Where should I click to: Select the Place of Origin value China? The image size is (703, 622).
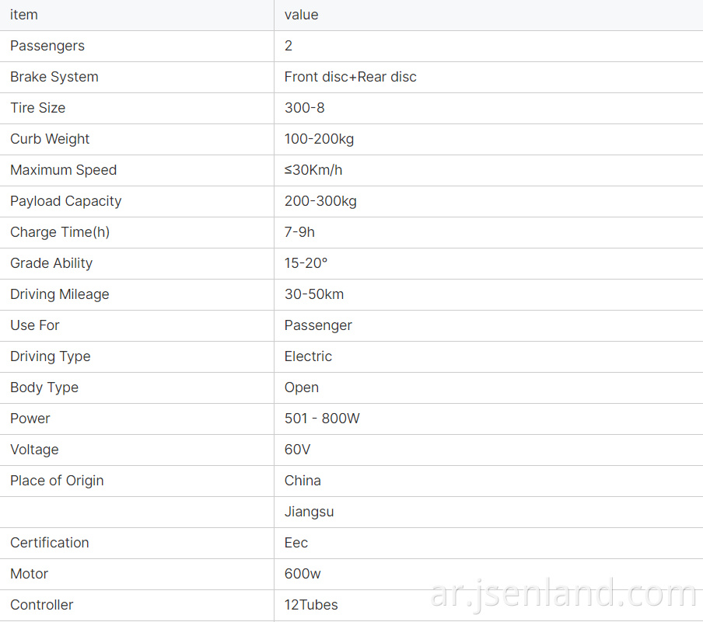tap(303, 481)
